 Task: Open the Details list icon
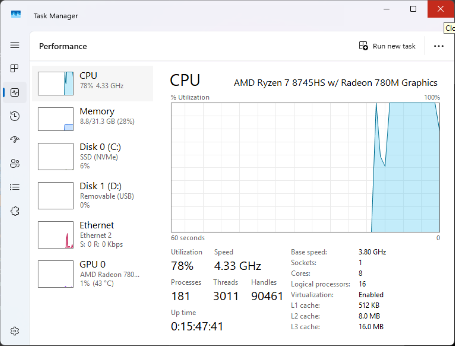15,187
